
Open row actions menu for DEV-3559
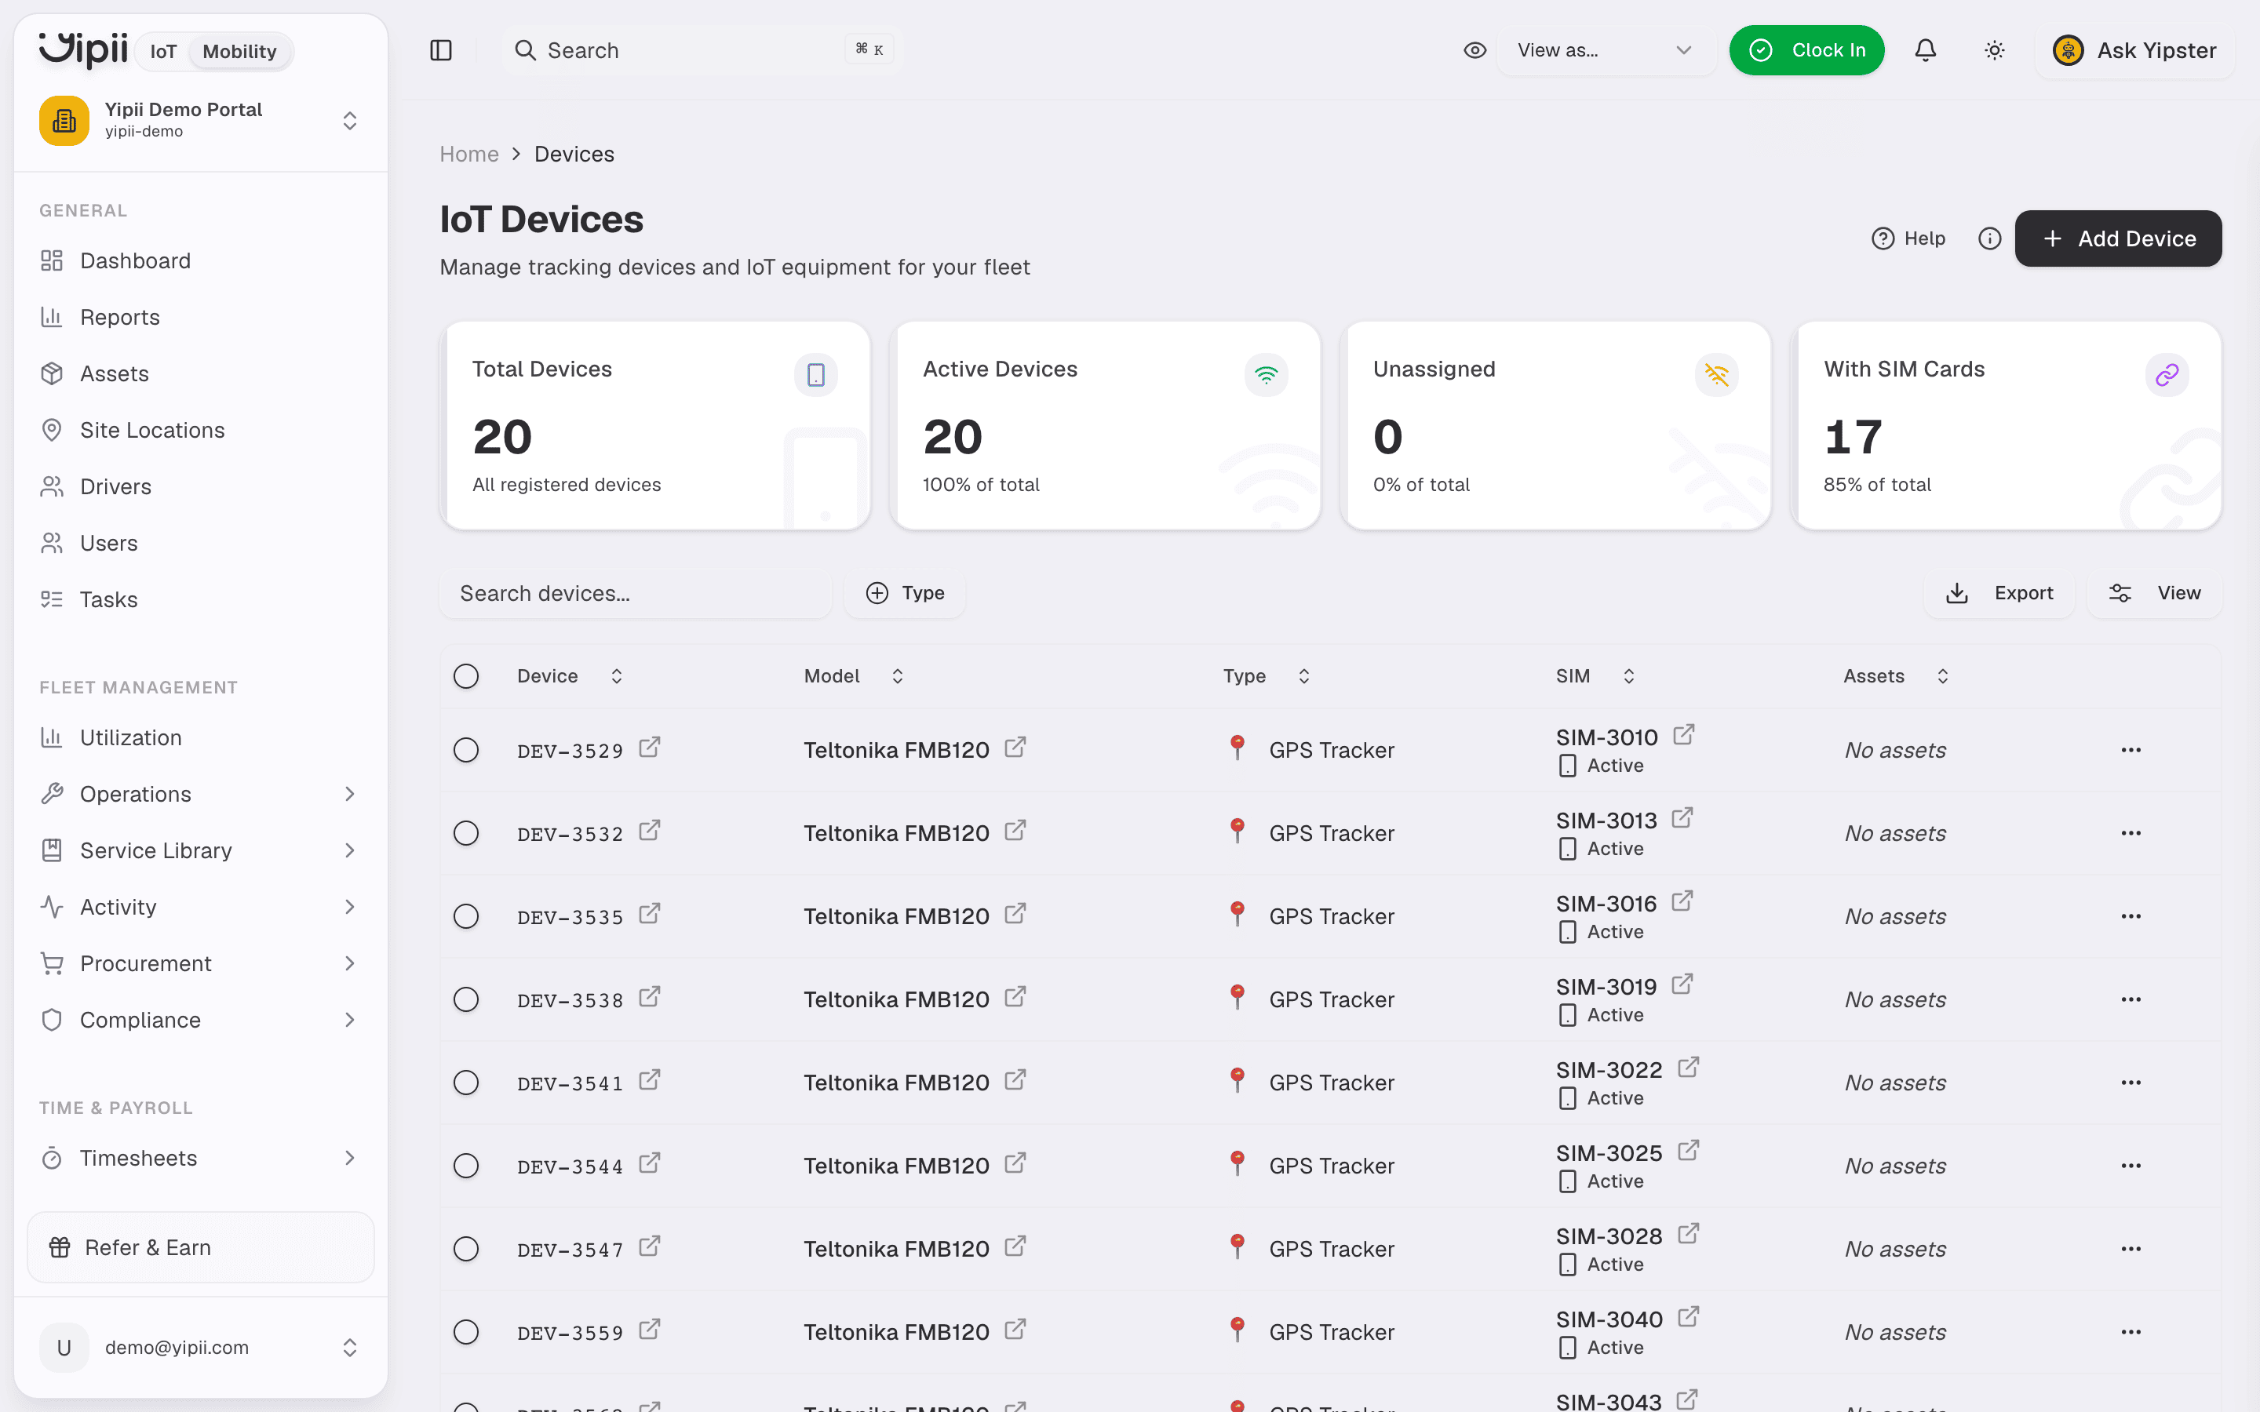tap(2131, 1332)
